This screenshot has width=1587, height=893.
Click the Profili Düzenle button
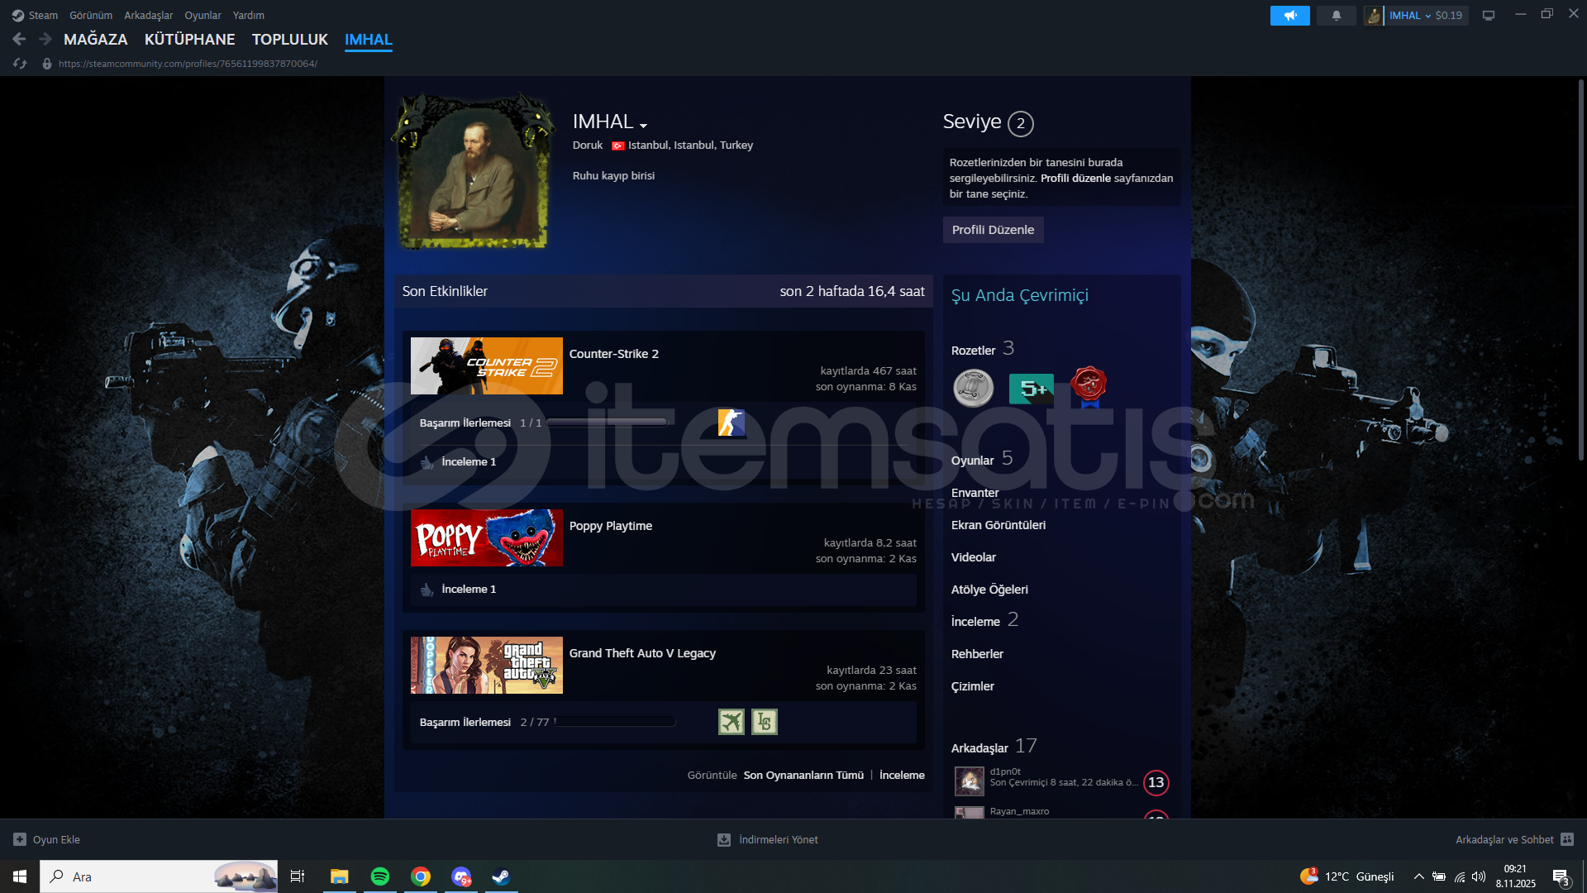[x=993, y=230]
